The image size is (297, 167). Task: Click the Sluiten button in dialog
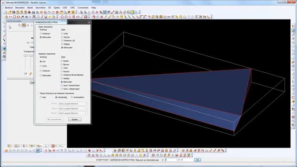coord(75,120)
